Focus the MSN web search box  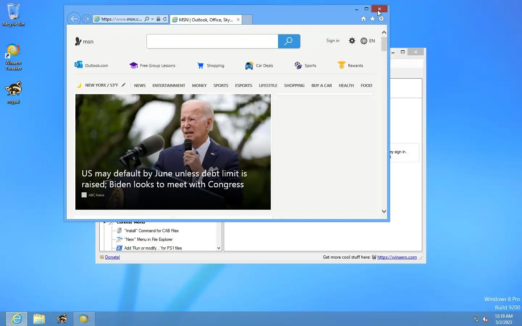pyautogui.click(x=212, y=41)
